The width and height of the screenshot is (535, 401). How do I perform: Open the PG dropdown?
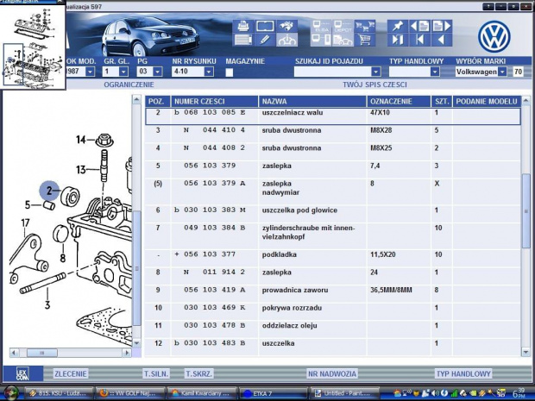coord(157,72)
